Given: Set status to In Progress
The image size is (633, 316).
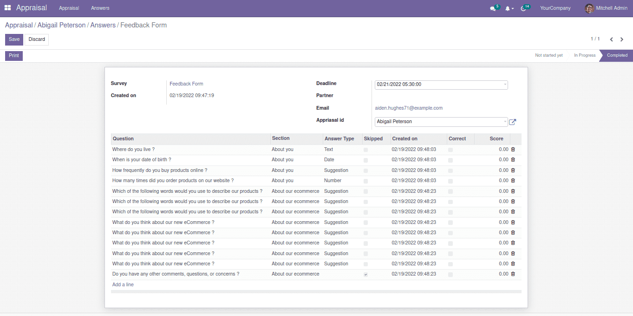Looking at the screenshot, I should (584, 55).
